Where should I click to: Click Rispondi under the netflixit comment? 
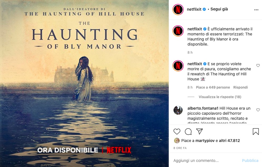(240, 87)
